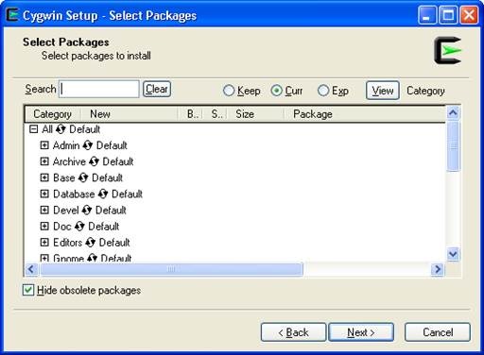This screenshot has width=484, height=355.
Task: Select the Base category label
Action: (x=64, y=177)
